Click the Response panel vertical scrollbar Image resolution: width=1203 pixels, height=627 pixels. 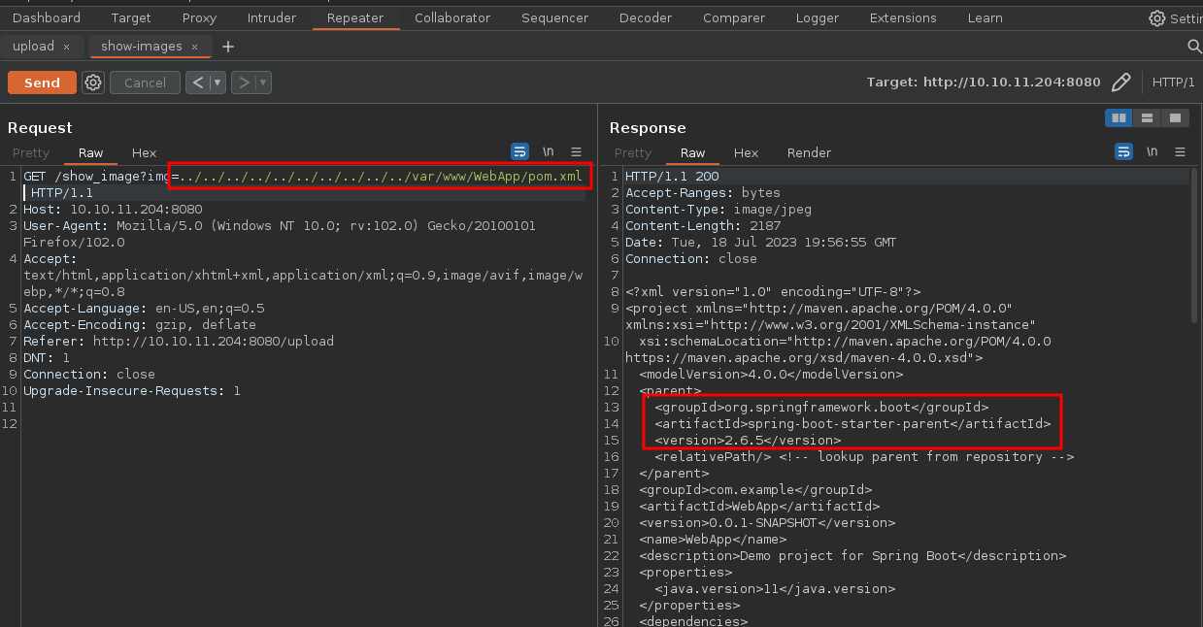point(1195,247)
